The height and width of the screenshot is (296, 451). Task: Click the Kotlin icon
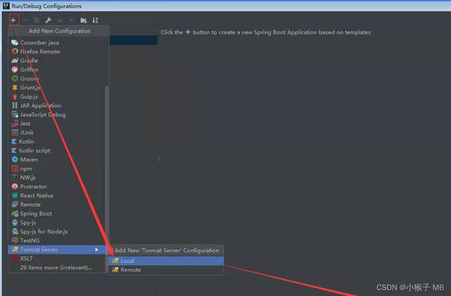(x=14, y=142)
